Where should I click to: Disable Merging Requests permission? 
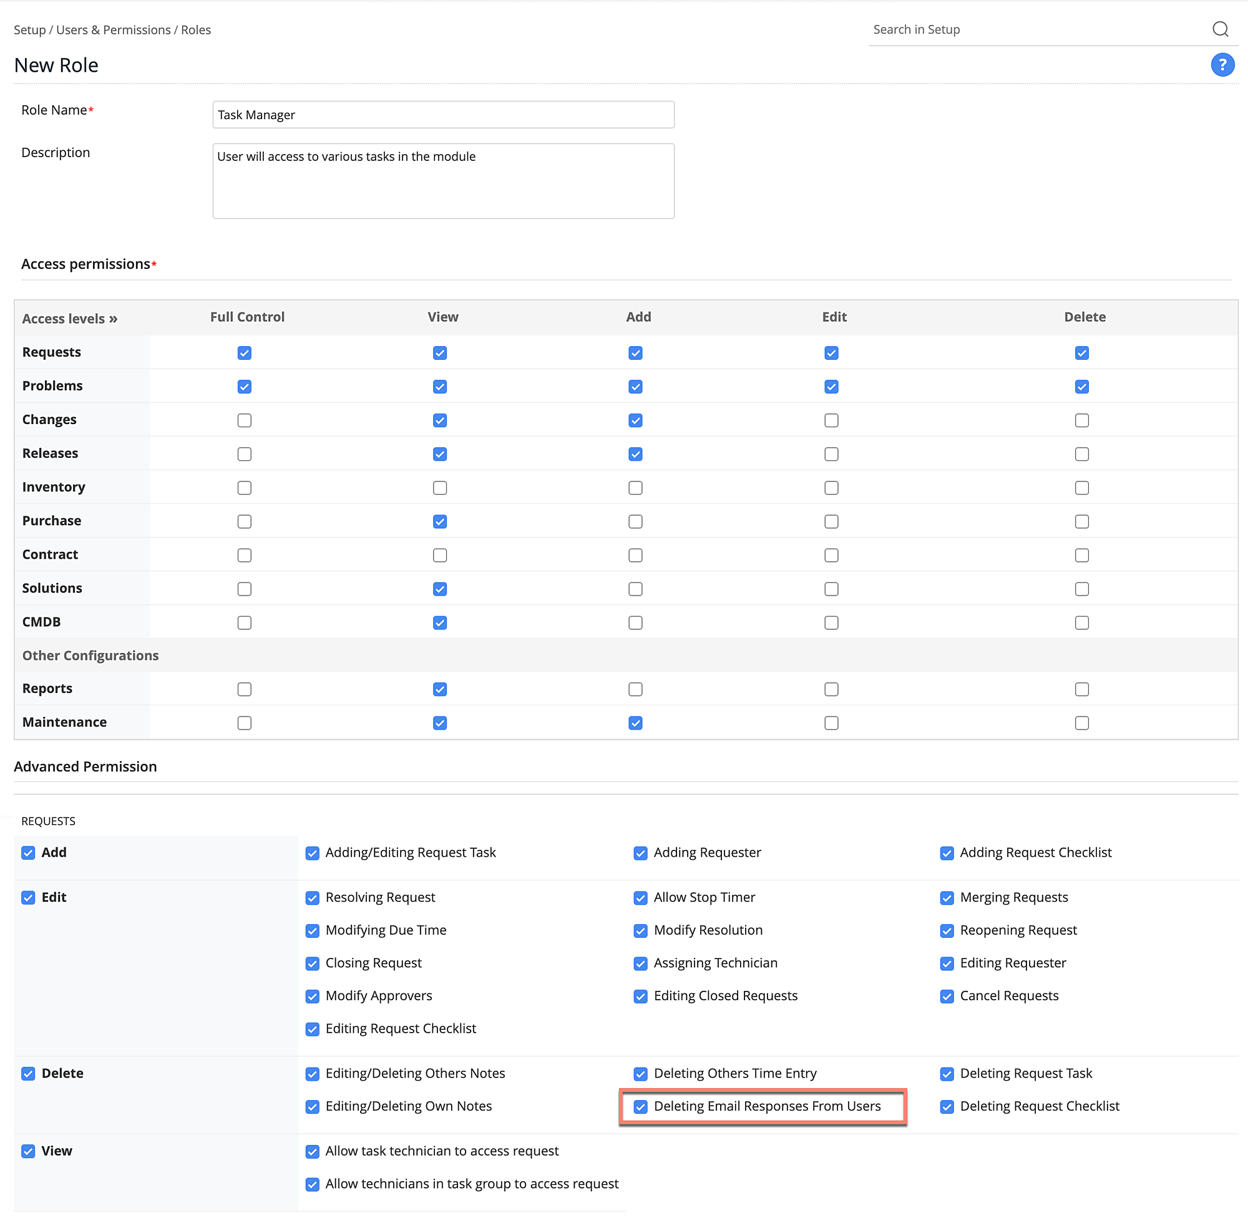click(x=947, y=898)
